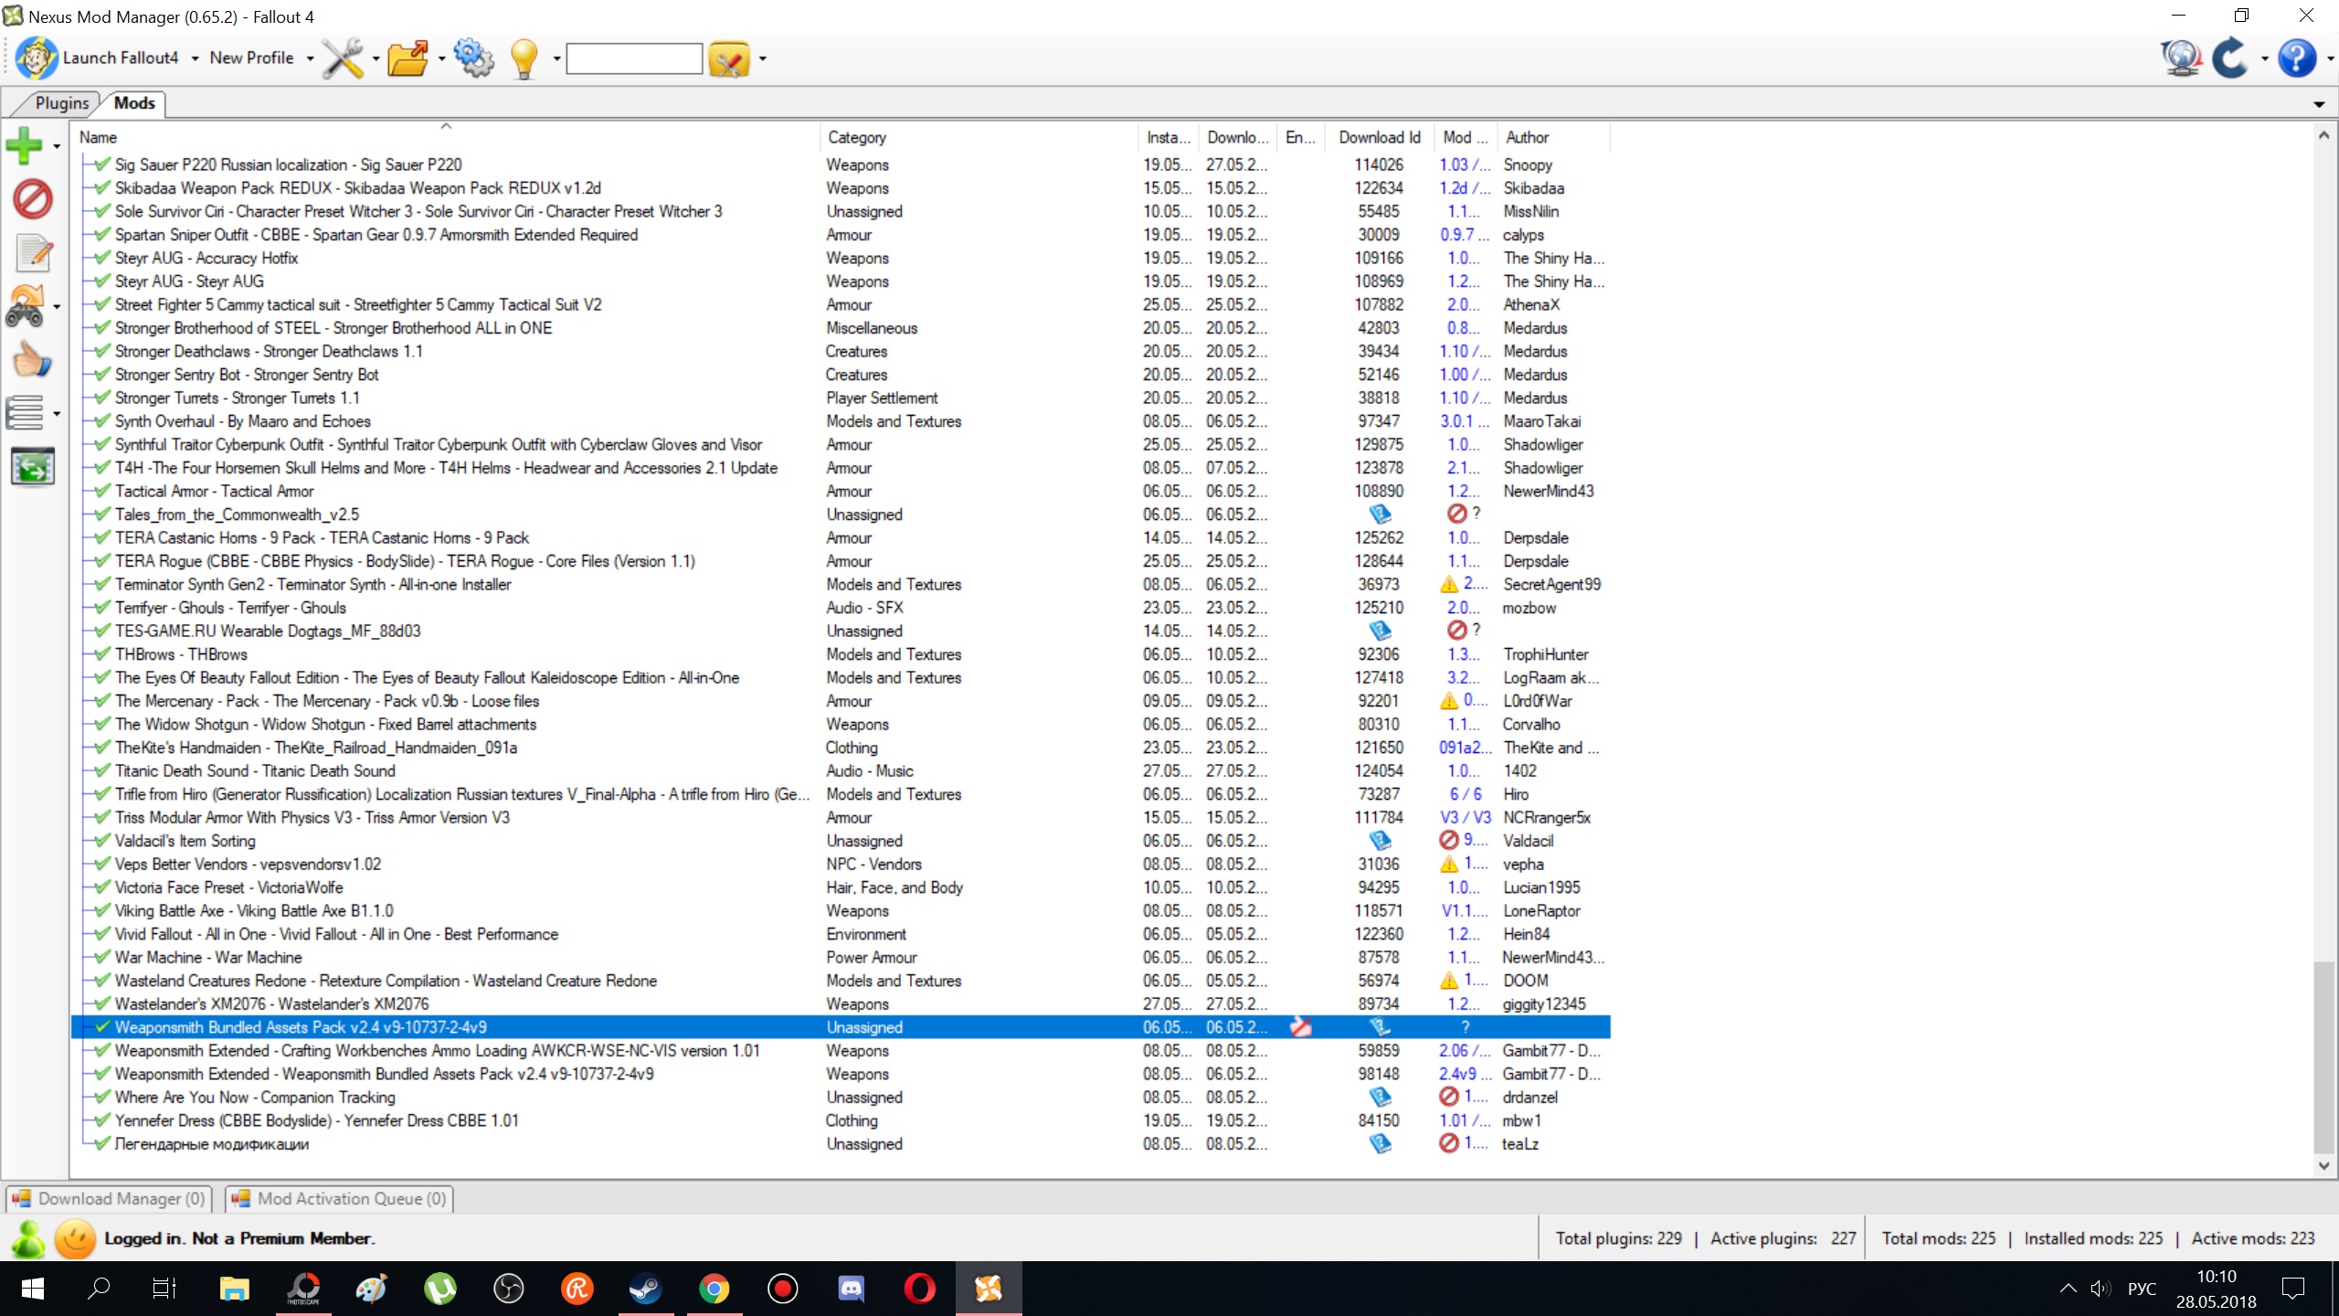Click the green plus add mod icon
Image resolution: width=2339 pixels, height=1316 pixels.
(24, 145)
